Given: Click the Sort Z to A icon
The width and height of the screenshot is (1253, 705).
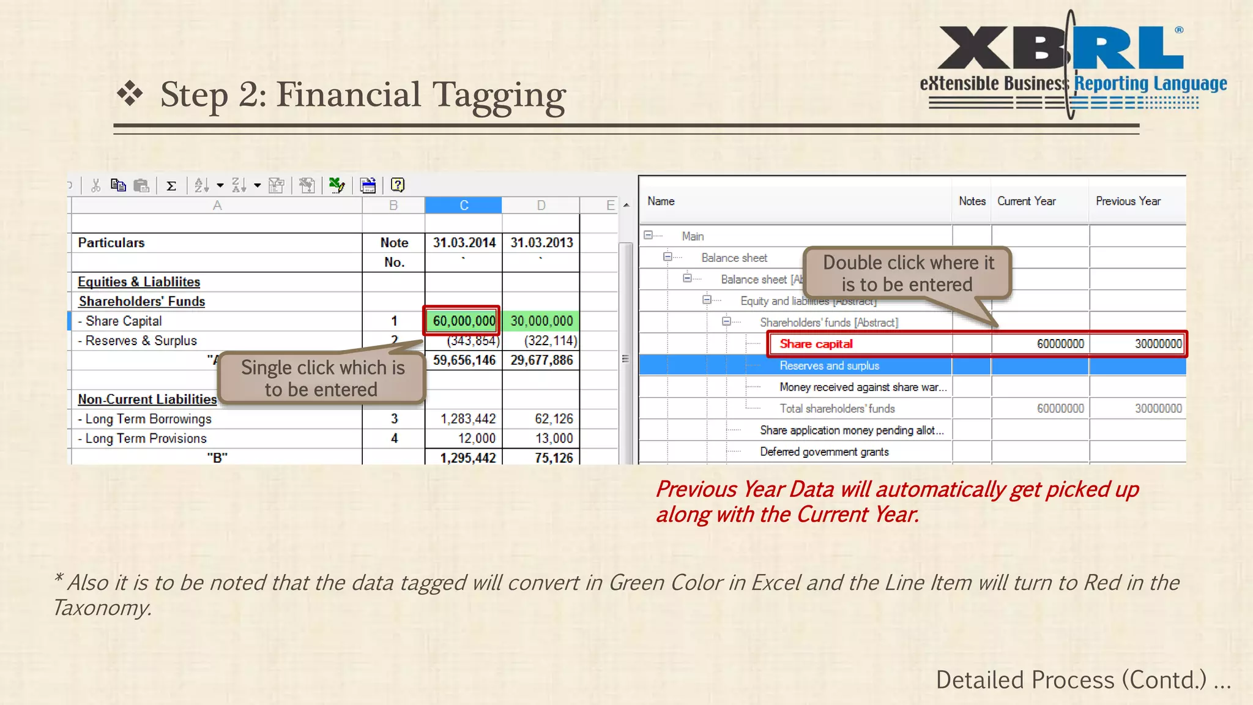Looking at the screenshot, I should click(239, 185).
